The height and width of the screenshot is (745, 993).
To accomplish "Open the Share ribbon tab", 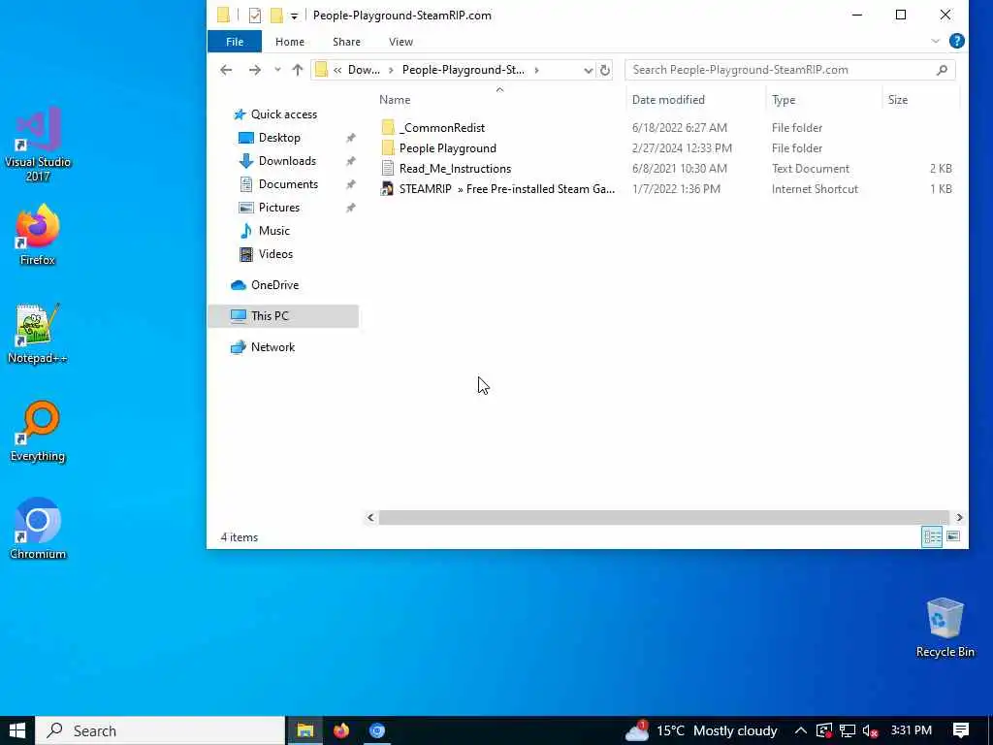I will pos(346,42).
